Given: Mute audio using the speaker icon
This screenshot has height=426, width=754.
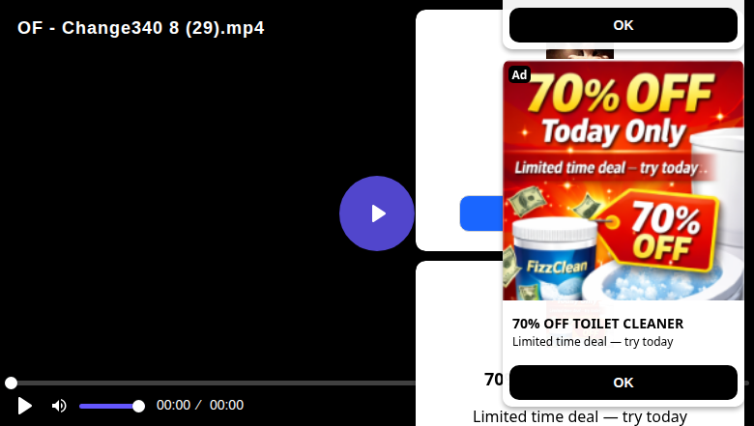Looking at the screenshot, I should tap(59, 406).
